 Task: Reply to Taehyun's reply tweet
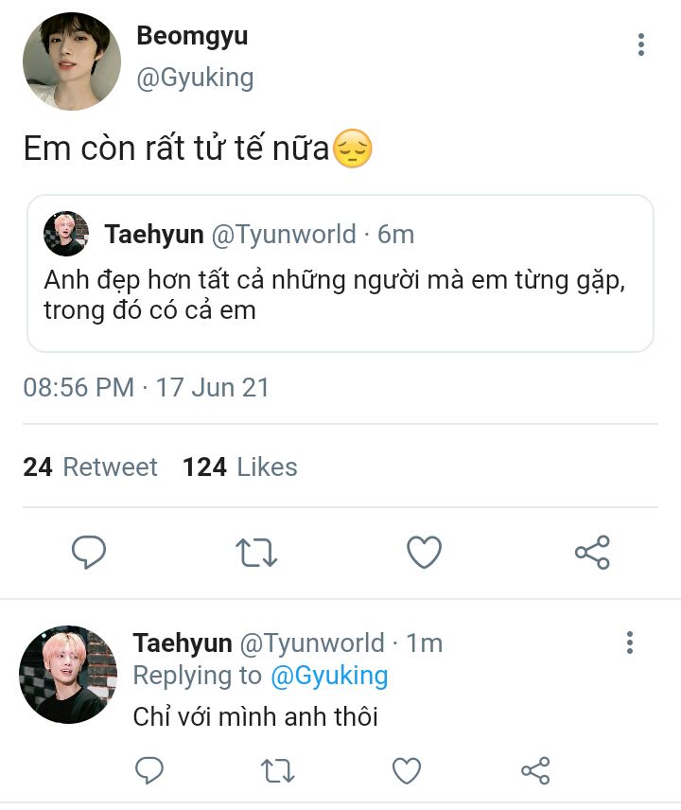click(x=149, y=771)
